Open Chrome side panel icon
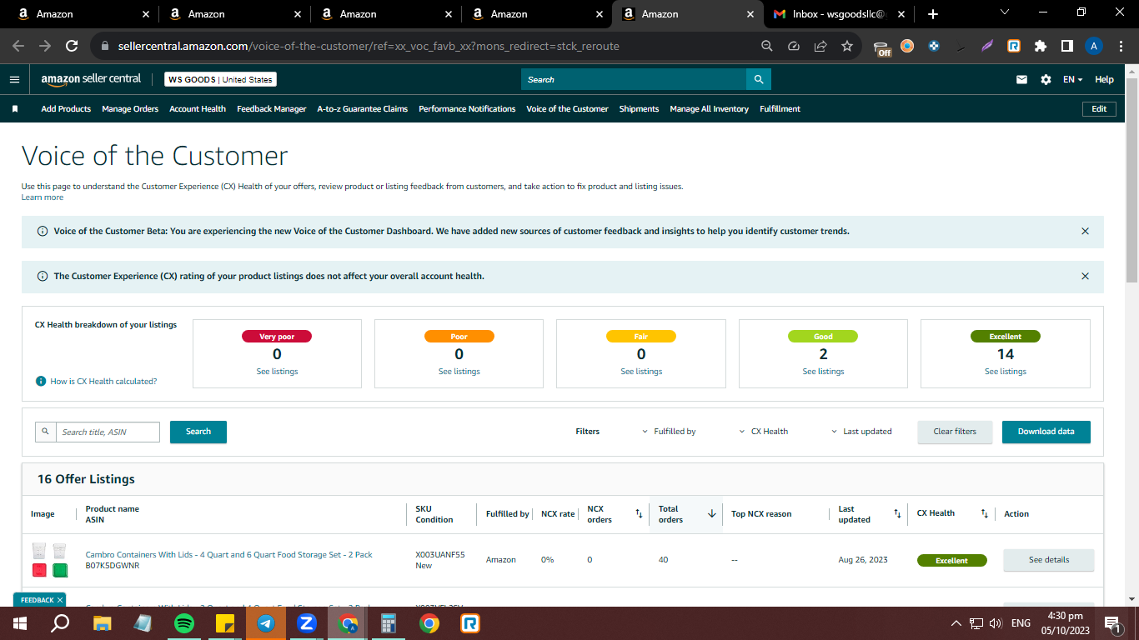This screenshot has width=1139, height=640. click(x=1067, y=46)
